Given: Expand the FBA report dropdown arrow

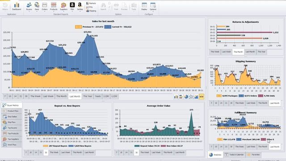Looking at the screenshot, I should tap(72, 12).
